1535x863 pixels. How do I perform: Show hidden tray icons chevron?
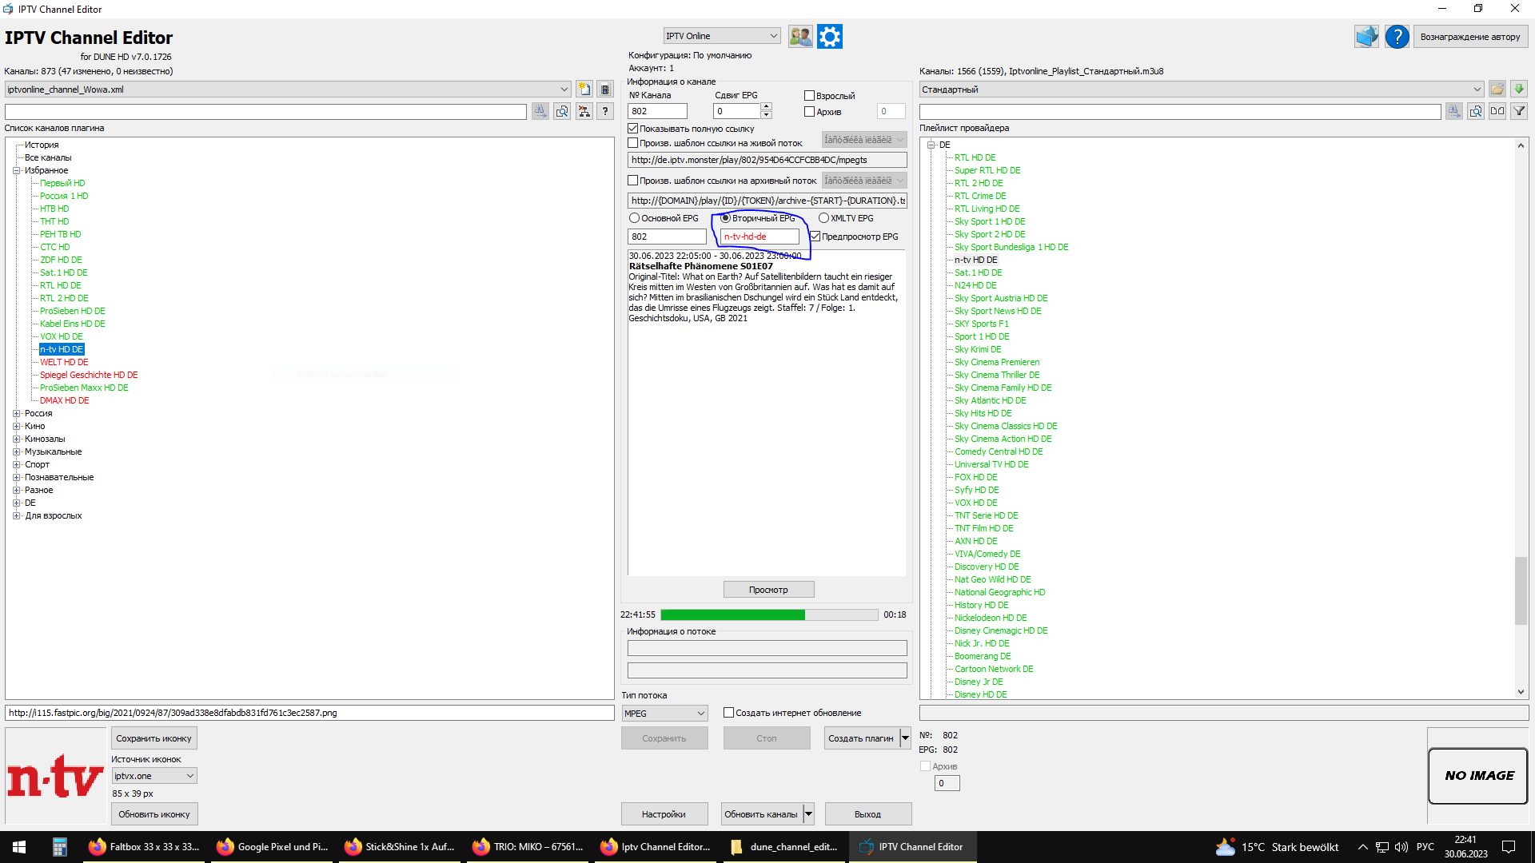tap(1362, 847)
